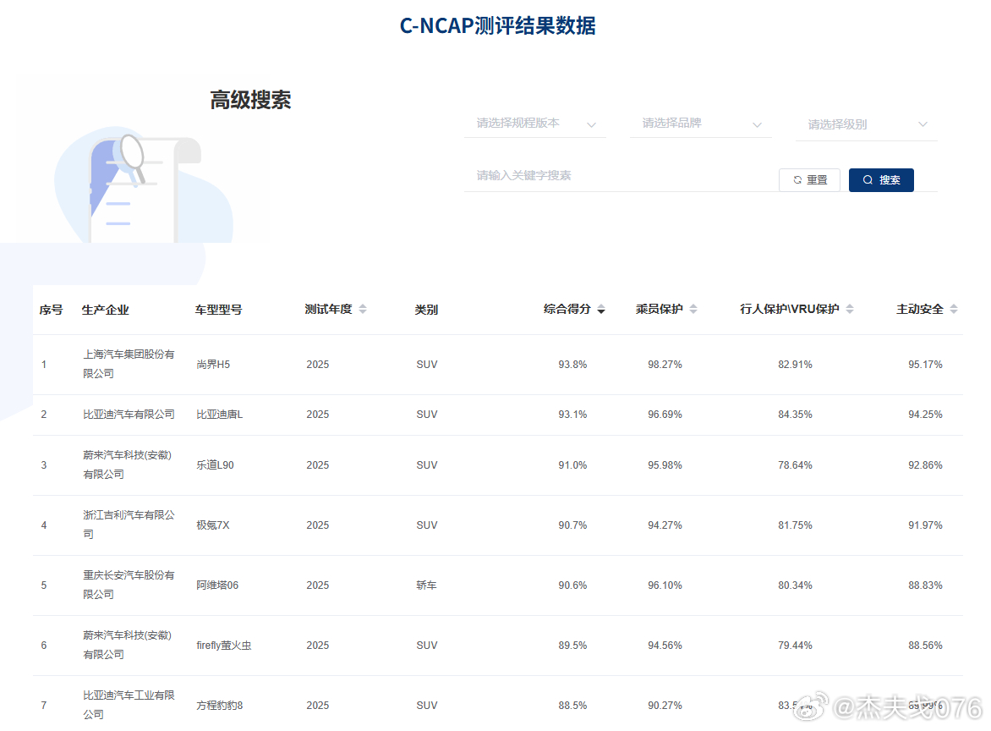The width and height of the screenshot is (991, 731).
Task: Click the 91.0% overall score
Action: [572, 465]
